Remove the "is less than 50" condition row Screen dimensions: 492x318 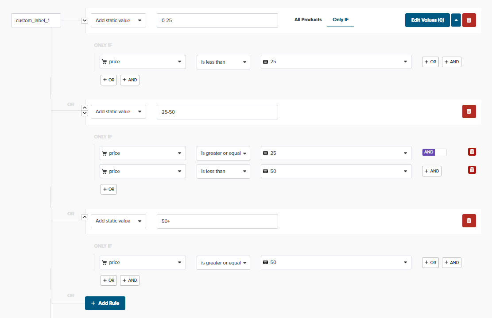pyautogui.click(x=472, y=170)
